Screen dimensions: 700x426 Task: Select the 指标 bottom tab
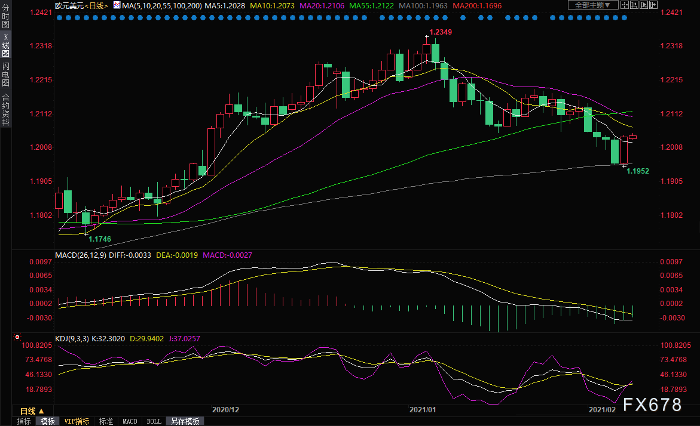click(x=24, y=421)
